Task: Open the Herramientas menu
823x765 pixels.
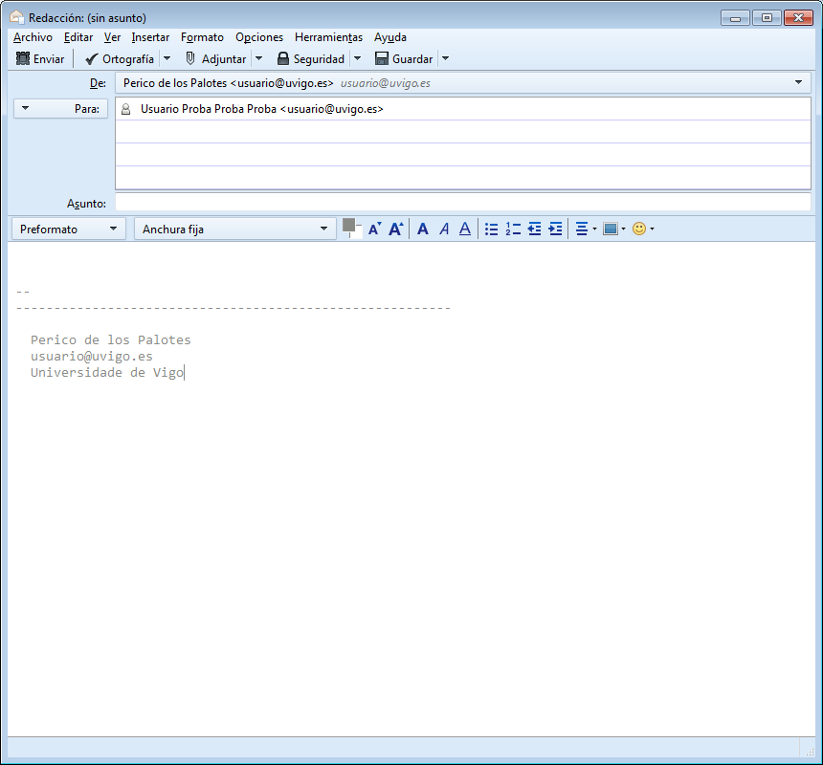Action: [328, 37]
